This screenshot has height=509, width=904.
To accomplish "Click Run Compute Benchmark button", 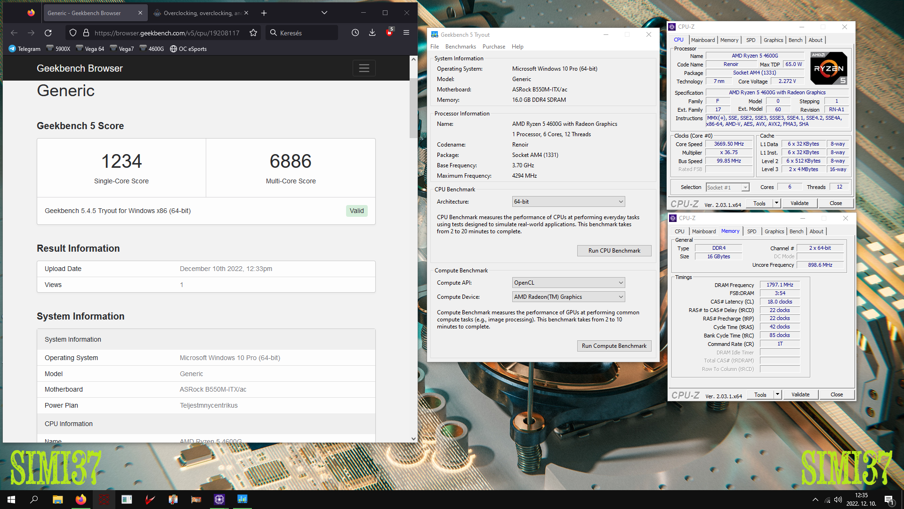I will coord(614,346).
